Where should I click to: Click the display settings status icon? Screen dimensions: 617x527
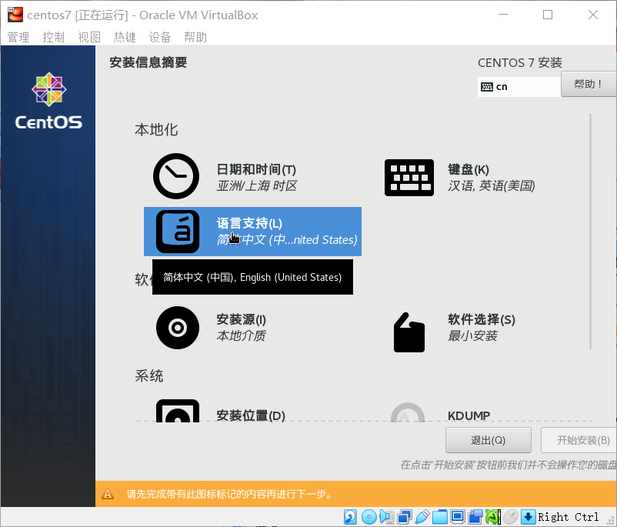[458, 516]
